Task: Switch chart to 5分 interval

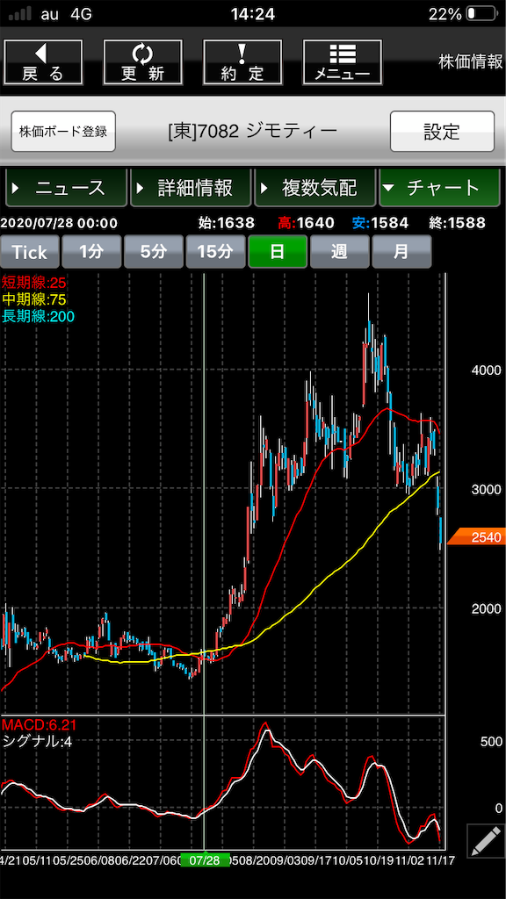Action: [x=153, y=252]
